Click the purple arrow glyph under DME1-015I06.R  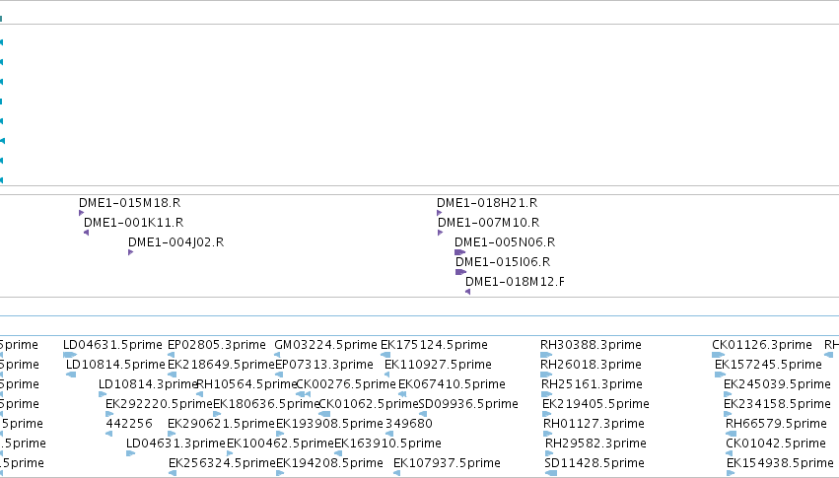pyautogui.click(x=460, y=272)
